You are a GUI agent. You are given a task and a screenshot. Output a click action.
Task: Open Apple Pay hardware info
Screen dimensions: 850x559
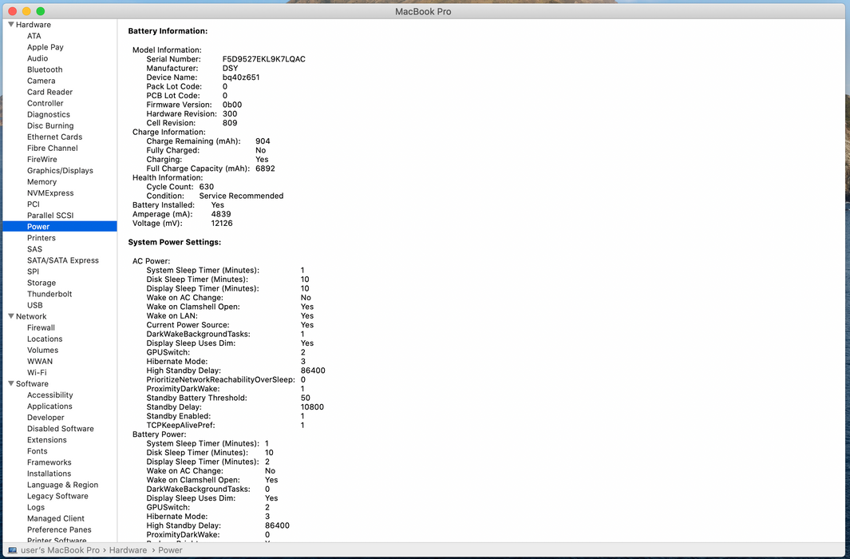(x=45, y=47)
